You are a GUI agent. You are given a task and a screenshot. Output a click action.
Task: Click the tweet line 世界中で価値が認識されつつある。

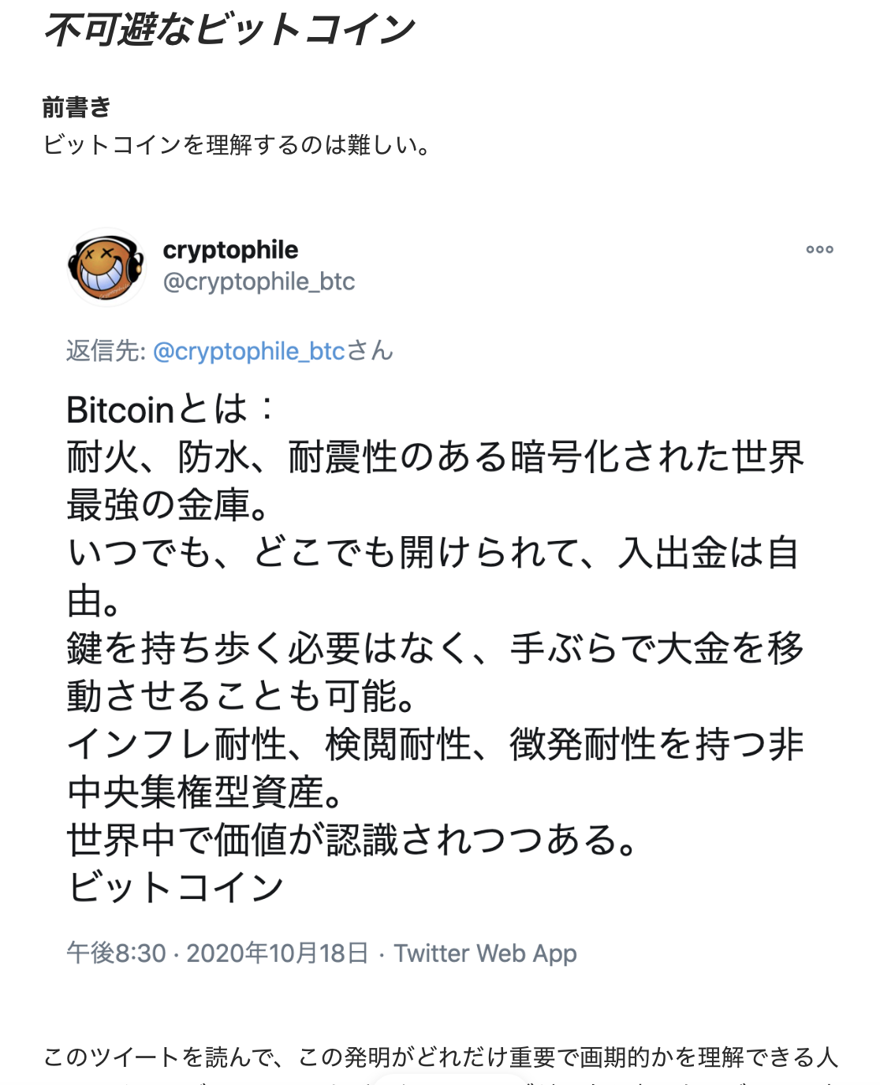[352, 840]
